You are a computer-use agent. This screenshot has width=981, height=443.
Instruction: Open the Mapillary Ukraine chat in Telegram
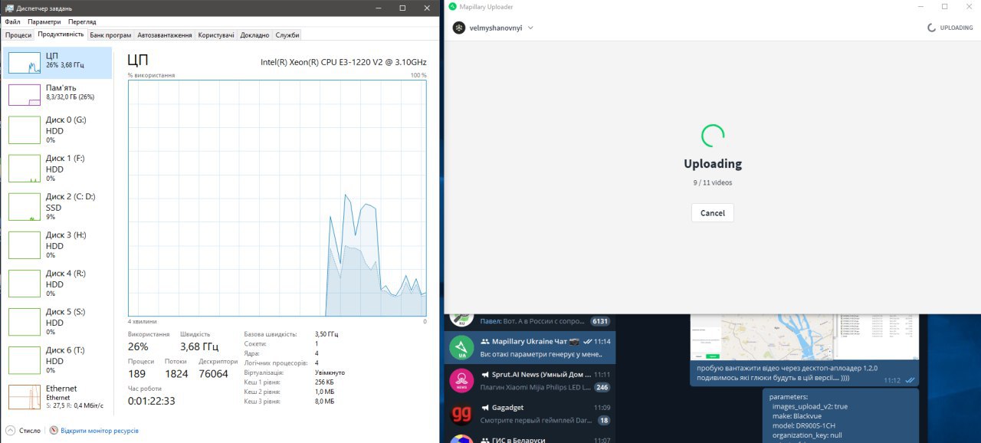pyautogui.click(x=530, y=348)
